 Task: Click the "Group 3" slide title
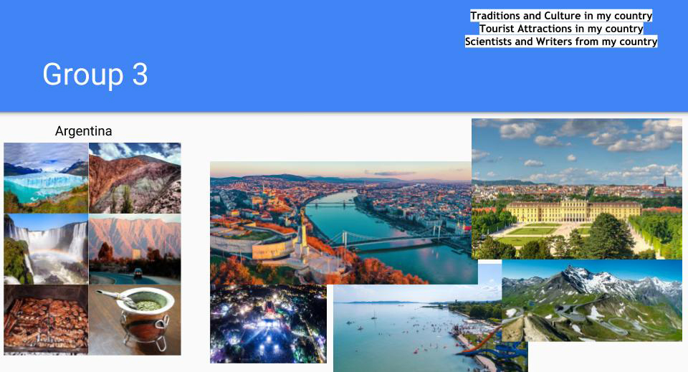[95, 75]
